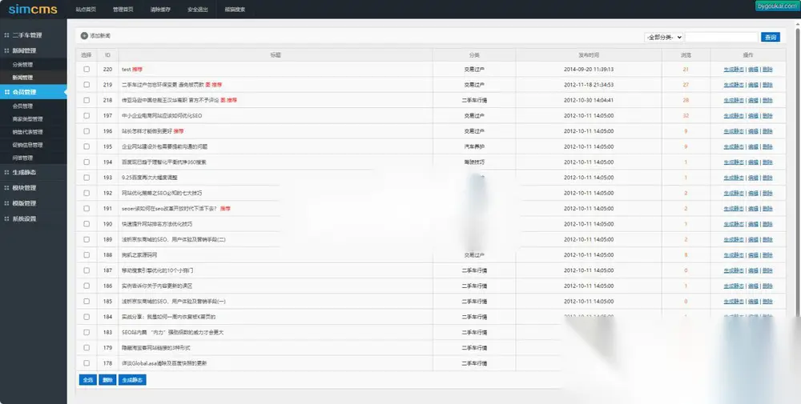The image size is (801, 404).
Task: Open 销售代表管理 in the sidebar
Action: pyautogui.click(x=27, y=132)
